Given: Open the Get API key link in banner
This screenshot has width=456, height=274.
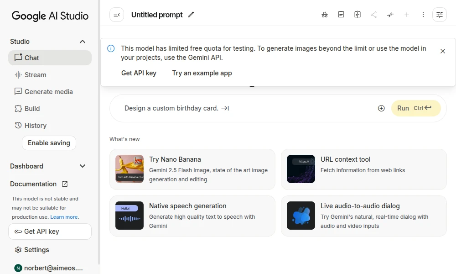Looking at the screenshot, I should click(139, 73).
